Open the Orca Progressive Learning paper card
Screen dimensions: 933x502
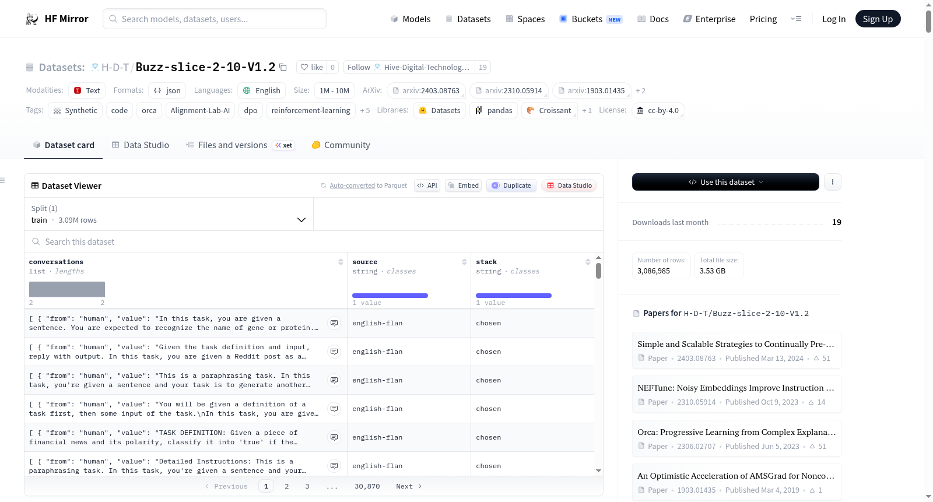pos(736,439)
